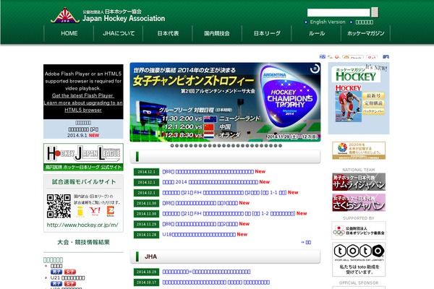Image resolution: width=434 pixels, height=289 pixels.
Task: Click the 最新号 button on the magazine banner
Action: click(x=373, y=95)
